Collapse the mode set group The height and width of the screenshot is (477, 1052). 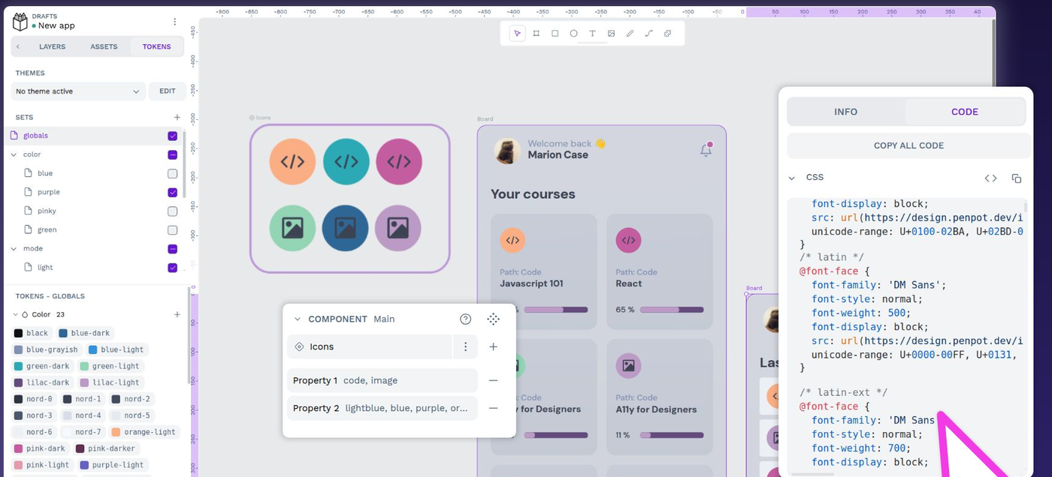pos(14,248)
